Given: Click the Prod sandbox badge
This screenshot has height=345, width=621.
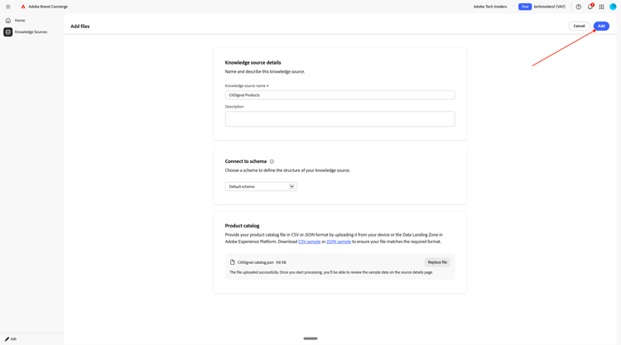Looking at the screenshot, I should [525, 7].
